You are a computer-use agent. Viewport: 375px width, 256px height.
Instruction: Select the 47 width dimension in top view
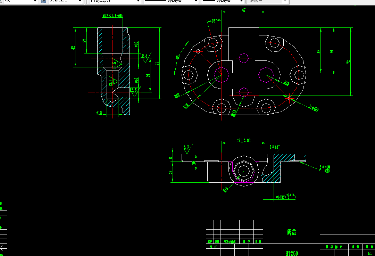[244, 10]
